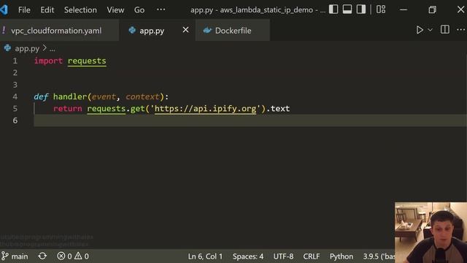
Task: Click the Python file icon on app.py tab
Action: (132, 30)
